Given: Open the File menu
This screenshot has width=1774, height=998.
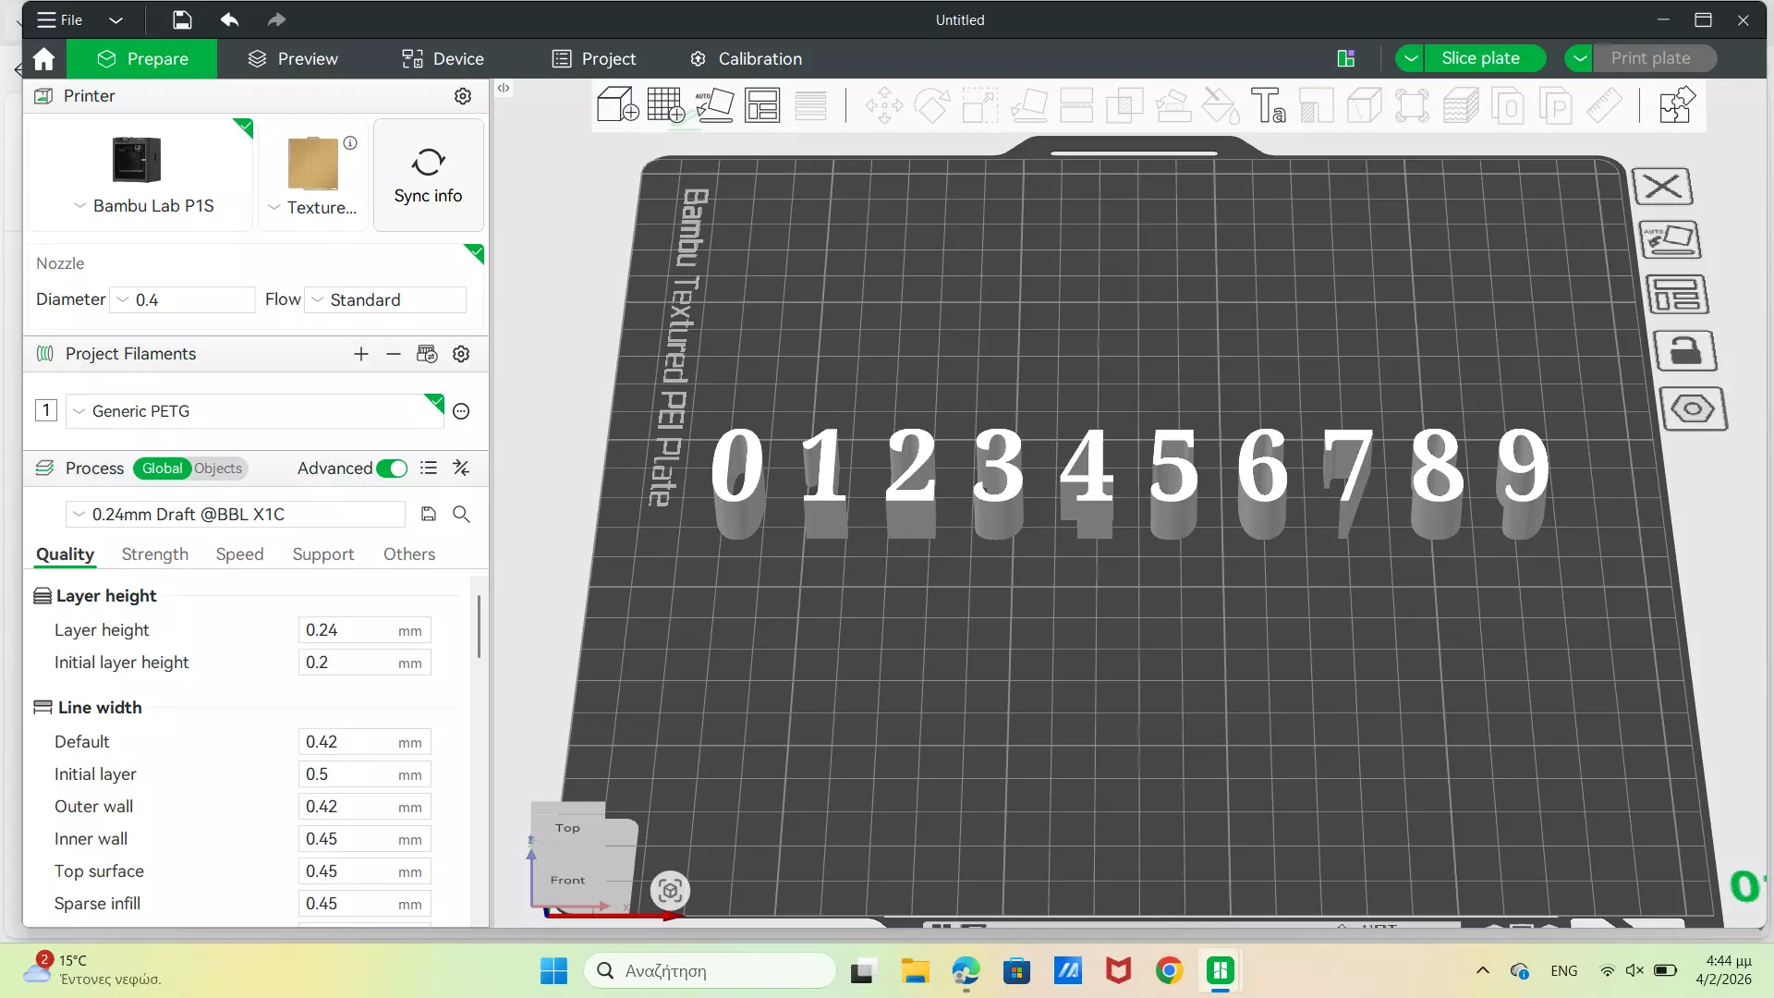Looking at the screenshot, I should click(60, 19).
